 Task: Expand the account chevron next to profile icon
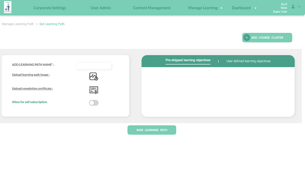(299, 7)
